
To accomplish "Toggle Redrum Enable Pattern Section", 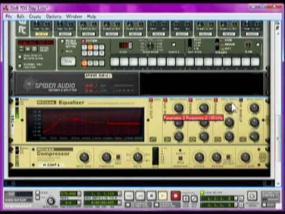I will [63, 41].
